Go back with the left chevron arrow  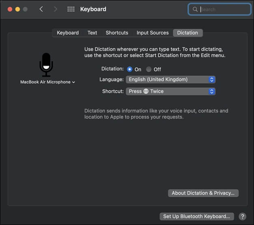[x=41, y=9]
